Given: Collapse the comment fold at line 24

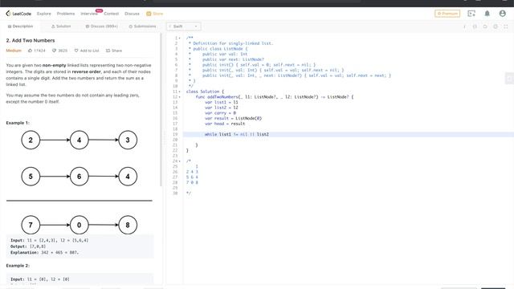Looking at the screenshot, I should click(179, 161).
